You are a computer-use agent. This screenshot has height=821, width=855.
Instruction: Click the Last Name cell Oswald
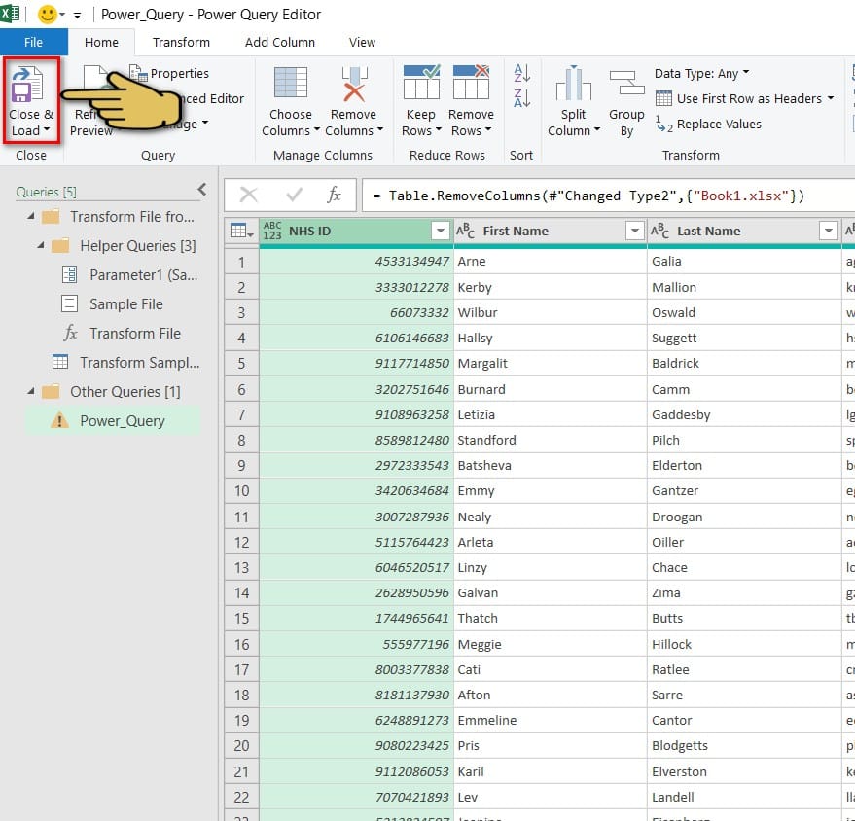click(744, 312)
